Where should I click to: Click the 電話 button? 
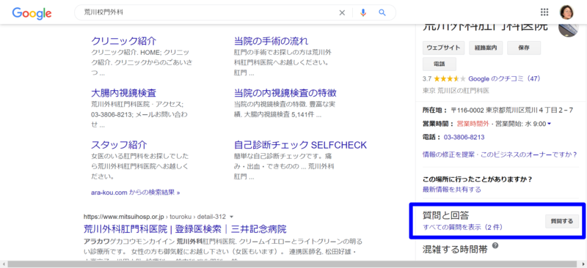click(x=439, y=64)
